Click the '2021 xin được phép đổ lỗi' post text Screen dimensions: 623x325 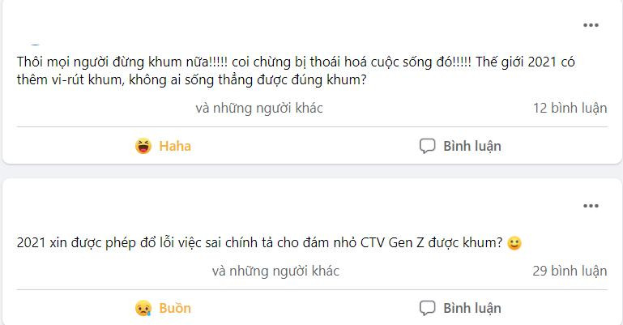point(259,242)
